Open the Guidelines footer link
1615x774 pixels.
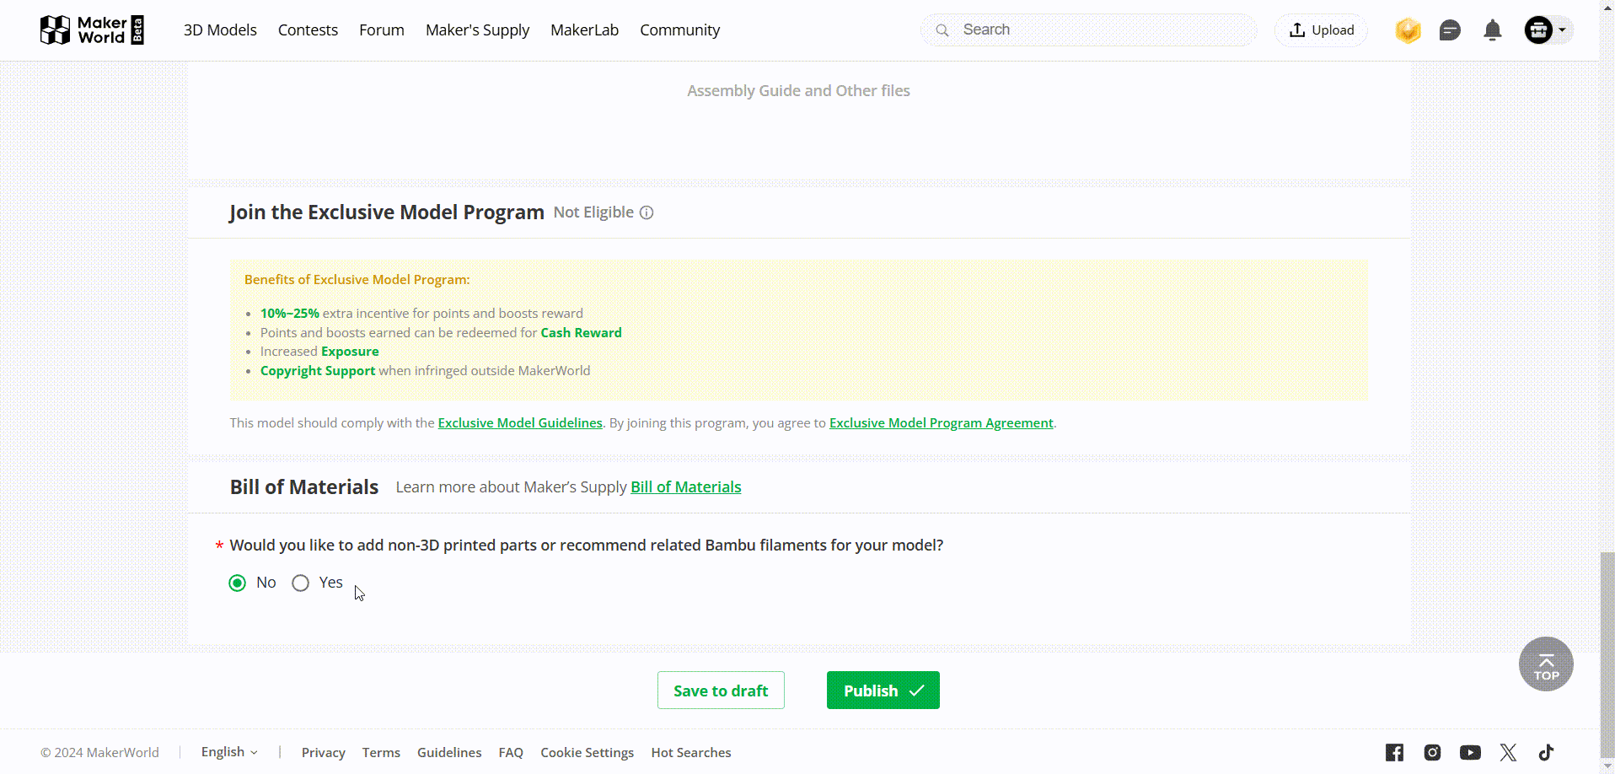click(449, 753)
